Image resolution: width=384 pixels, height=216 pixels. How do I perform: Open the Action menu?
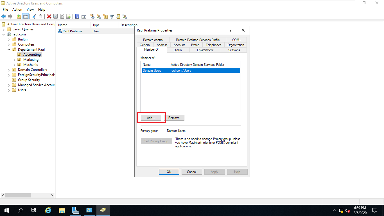[17, 10]
